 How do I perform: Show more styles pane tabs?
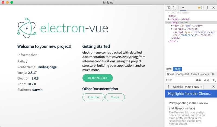coord(213,74)
